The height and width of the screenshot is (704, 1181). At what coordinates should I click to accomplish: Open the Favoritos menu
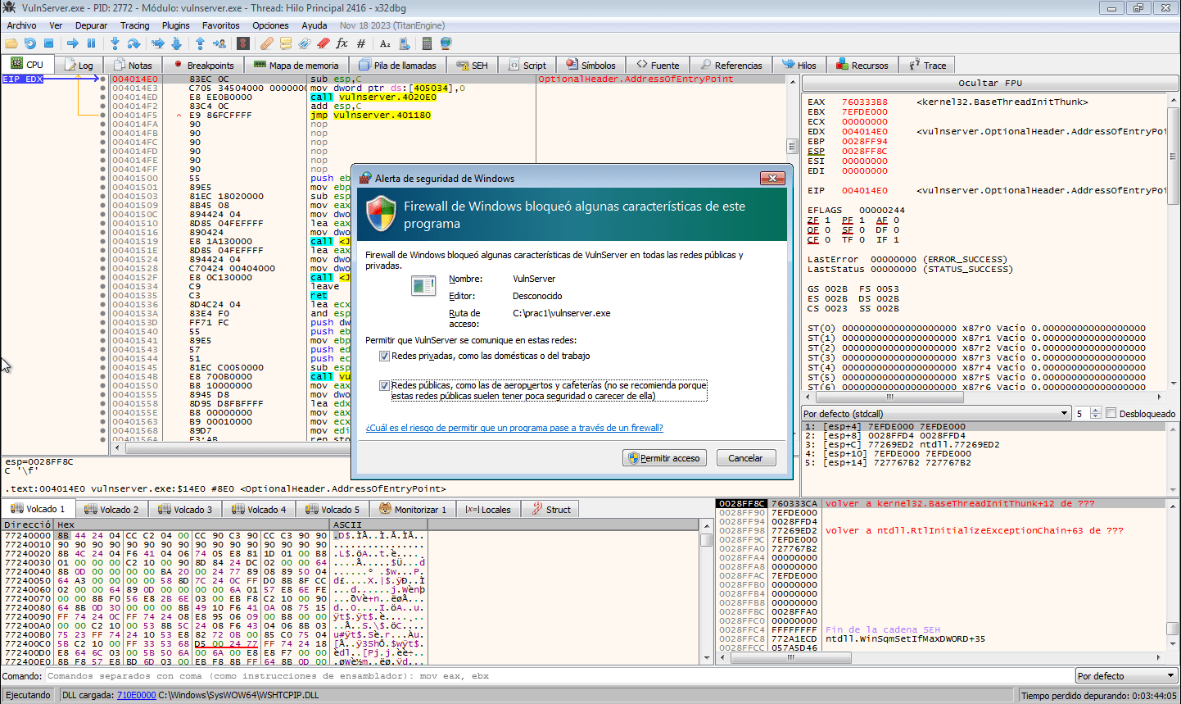[x=221, y=25]
